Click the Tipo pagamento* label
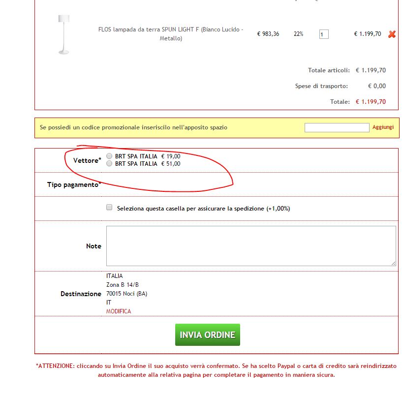The image size is (405, 396). click(74, 184)
